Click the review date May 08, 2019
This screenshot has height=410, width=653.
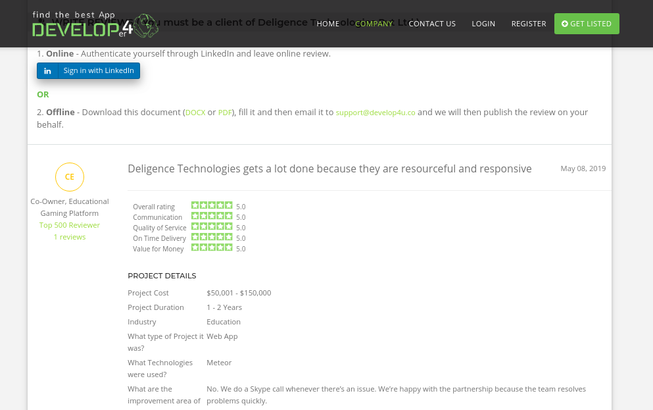[583, 168]
